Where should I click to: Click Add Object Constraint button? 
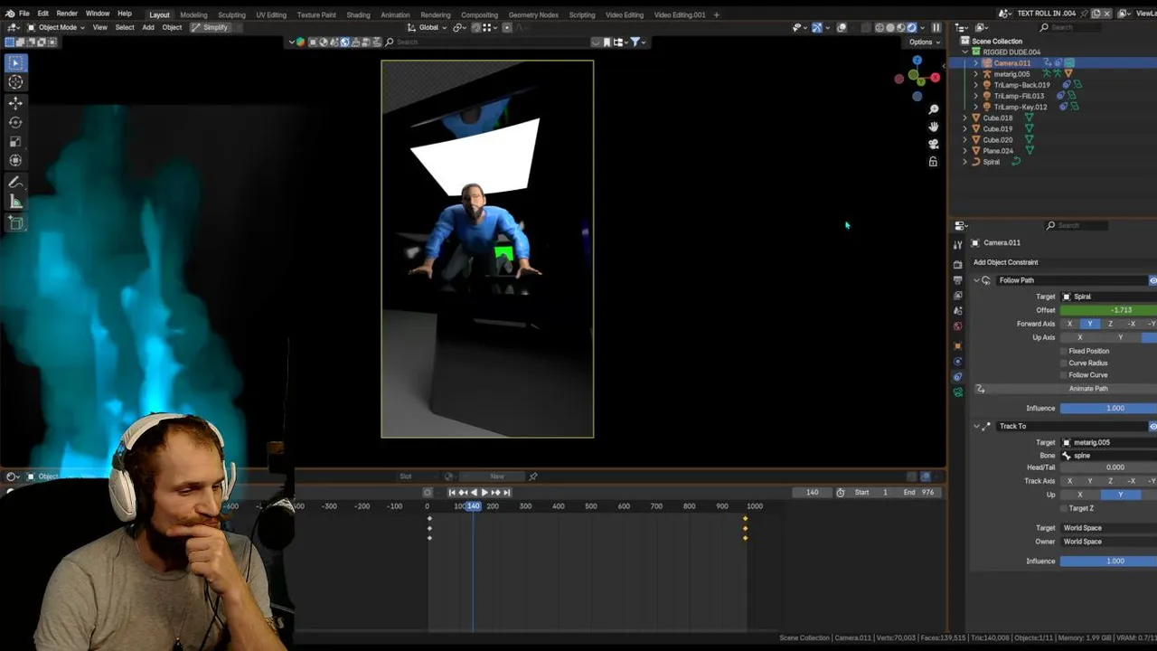[1065, 262]
